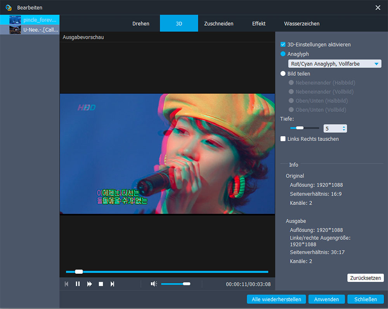
Task: Click the Original Auflösung: 1920*1088 text
Action: (316, 185)
